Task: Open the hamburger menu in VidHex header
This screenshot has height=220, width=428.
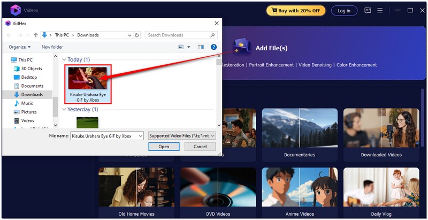Action: pyautogui.click(x=379, y=10)
